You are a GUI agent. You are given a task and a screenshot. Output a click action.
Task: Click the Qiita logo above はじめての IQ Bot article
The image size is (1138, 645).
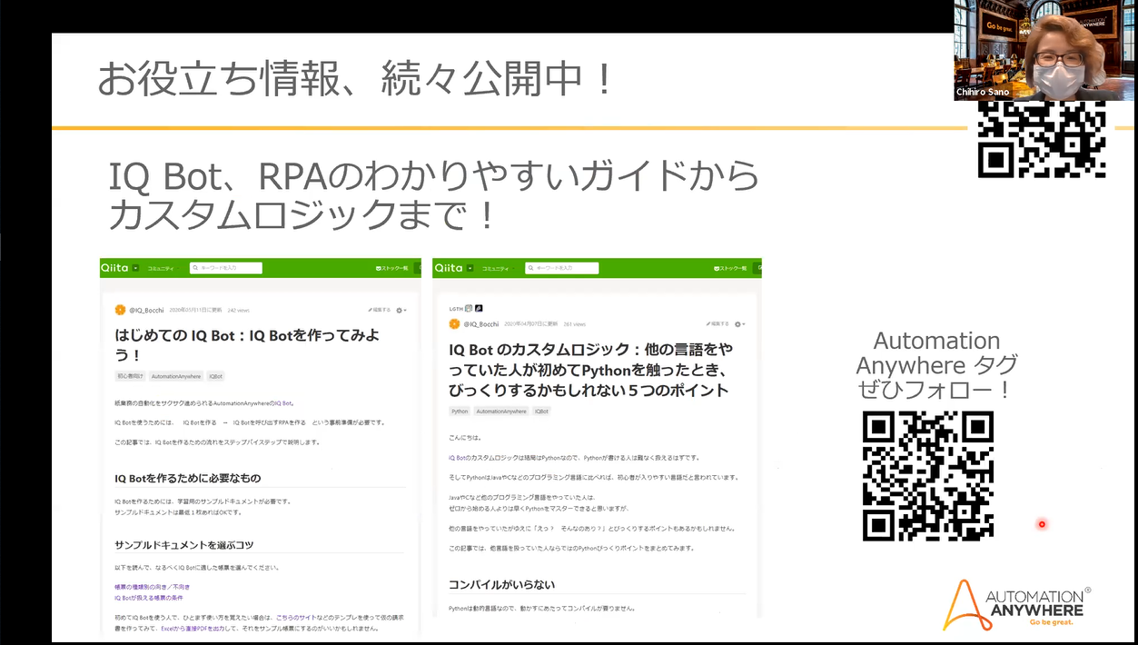(x=115, y=268)
